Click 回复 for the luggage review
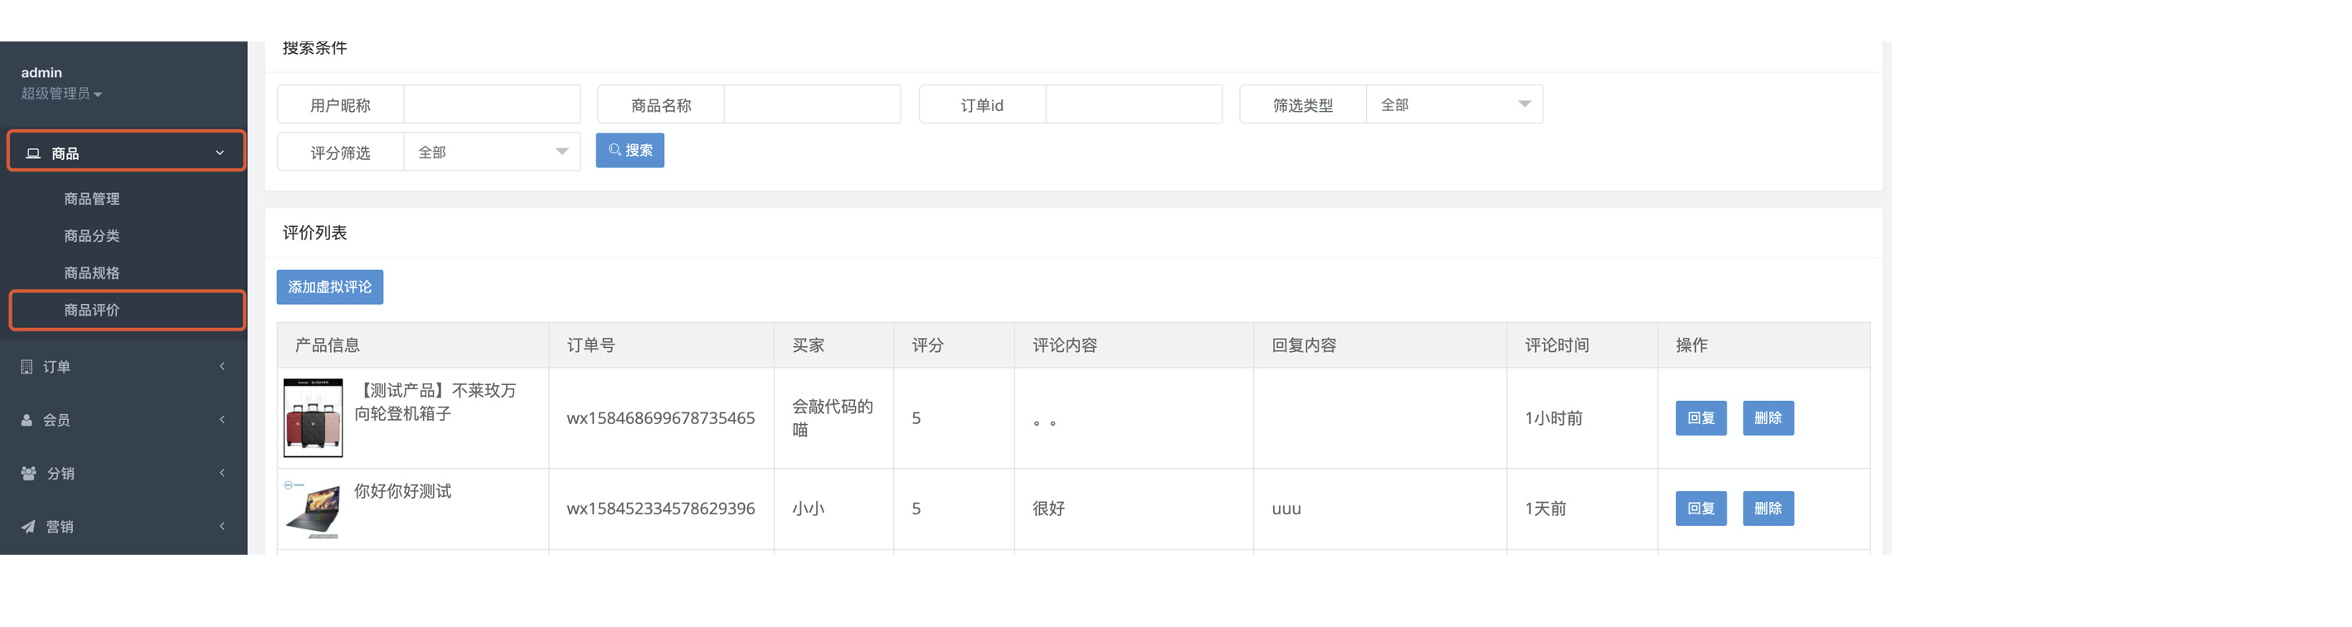Viewport: 2352px width, 627px height. tap(1701, 418)
